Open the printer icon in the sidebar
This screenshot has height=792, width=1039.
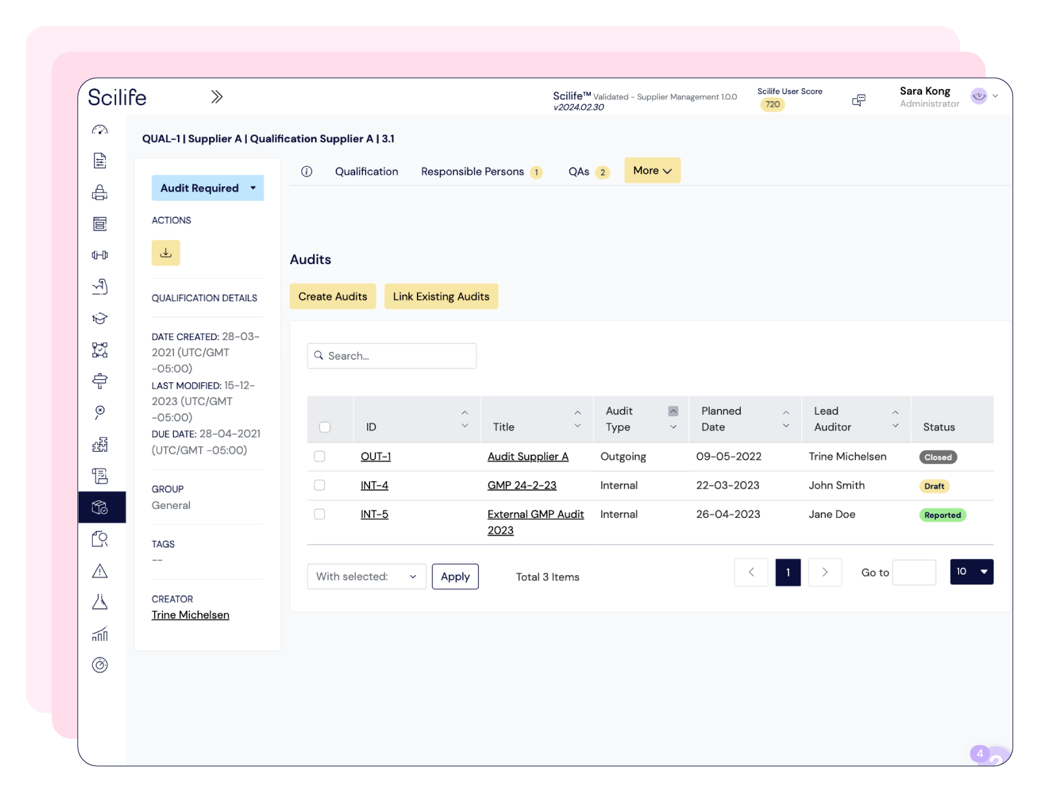(x=100, y=192)
